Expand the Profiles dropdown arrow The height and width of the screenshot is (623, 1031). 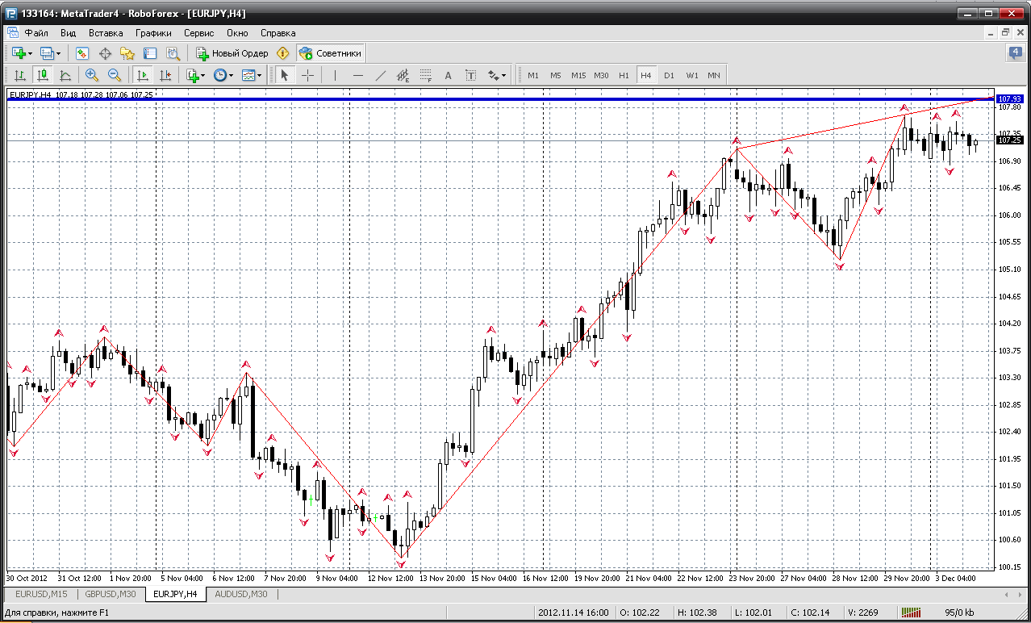point(59,53)
